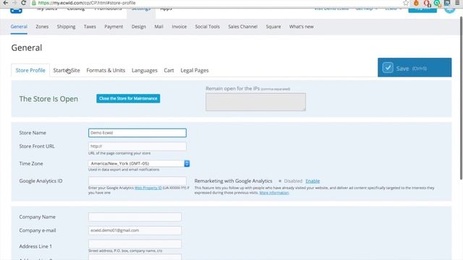Click the "Disabled" status text
Image resolution: width=463 pixels, height=260 pixels.
pos(293,181)
